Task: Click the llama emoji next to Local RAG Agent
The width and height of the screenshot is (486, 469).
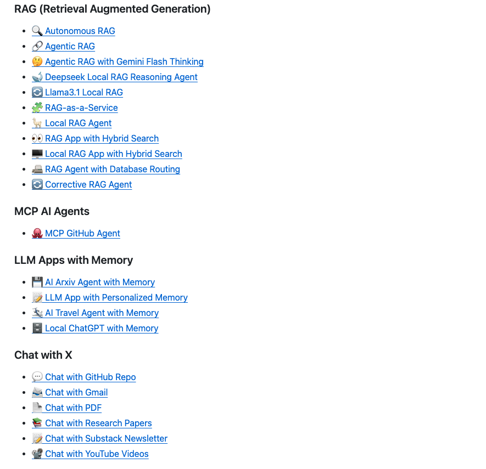Action: pyautogui.click(x=37, y=123)
